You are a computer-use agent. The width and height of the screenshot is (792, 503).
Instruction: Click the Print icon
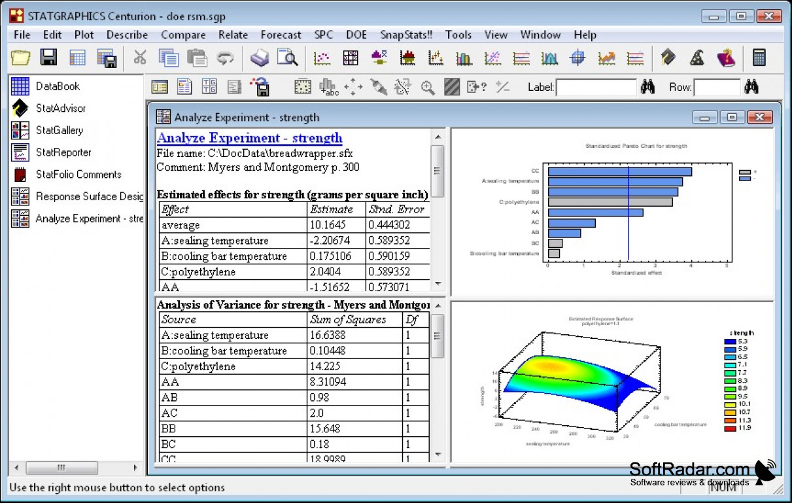[x=260, y=58]
